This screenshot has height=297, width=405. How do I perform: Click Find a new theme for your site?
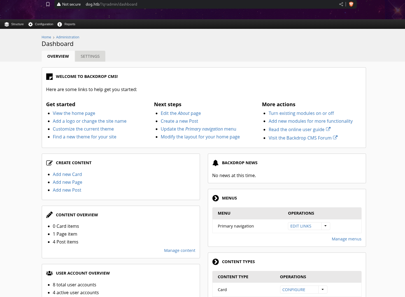pos(85,137)
